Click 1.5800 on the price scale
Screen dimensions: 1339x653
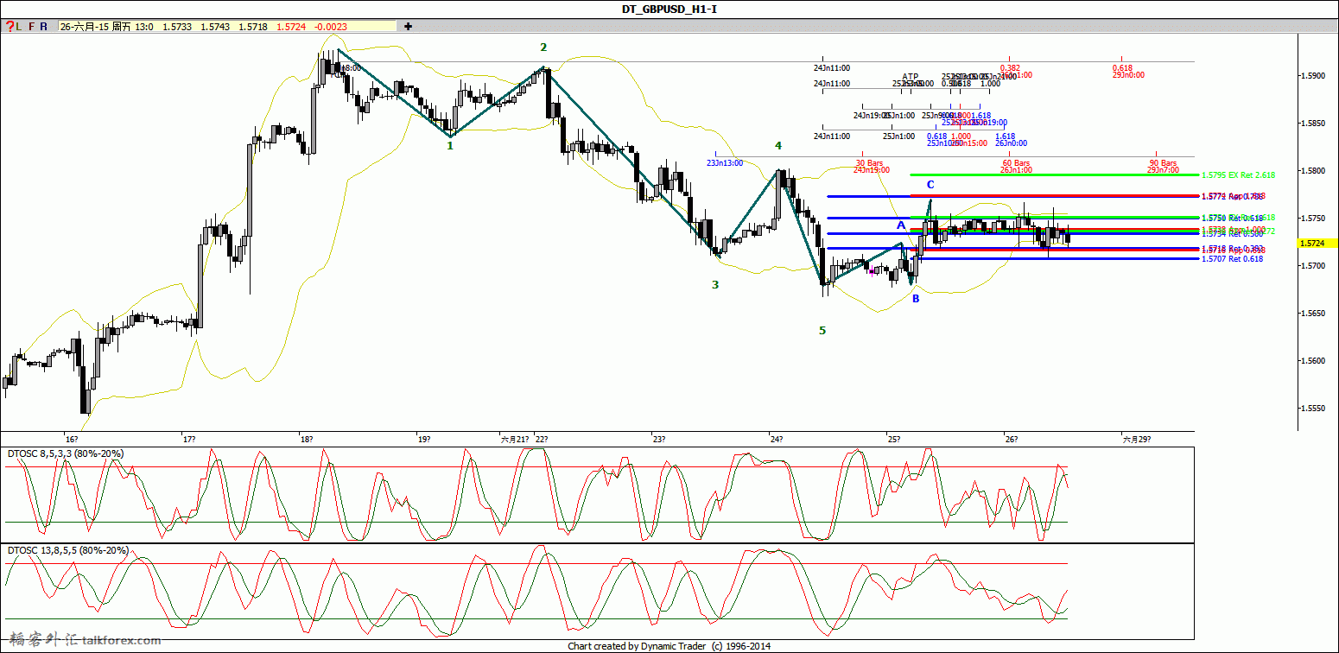coord(1313,171)
